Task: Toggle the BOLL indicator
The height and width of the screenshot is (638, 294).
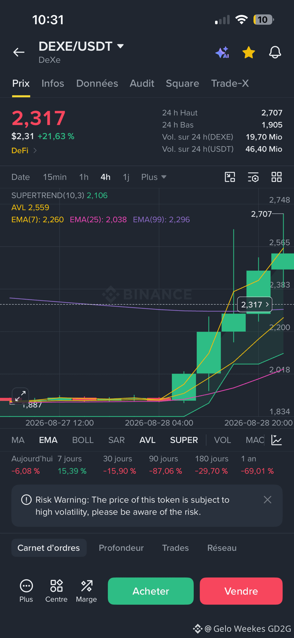Action: point(83,440)
